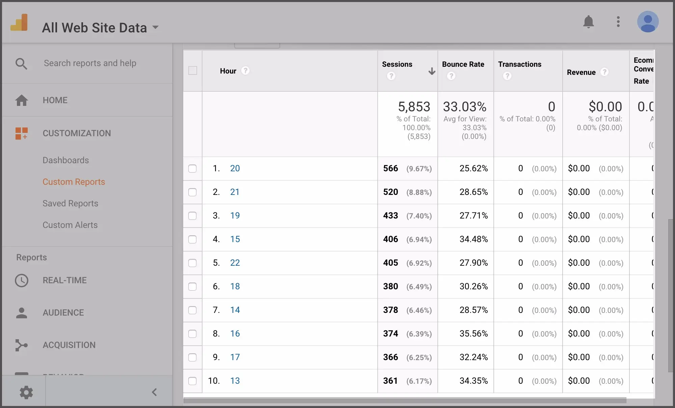
Task: Open the Custom Reports link
Action: click(x=74, y=182)
